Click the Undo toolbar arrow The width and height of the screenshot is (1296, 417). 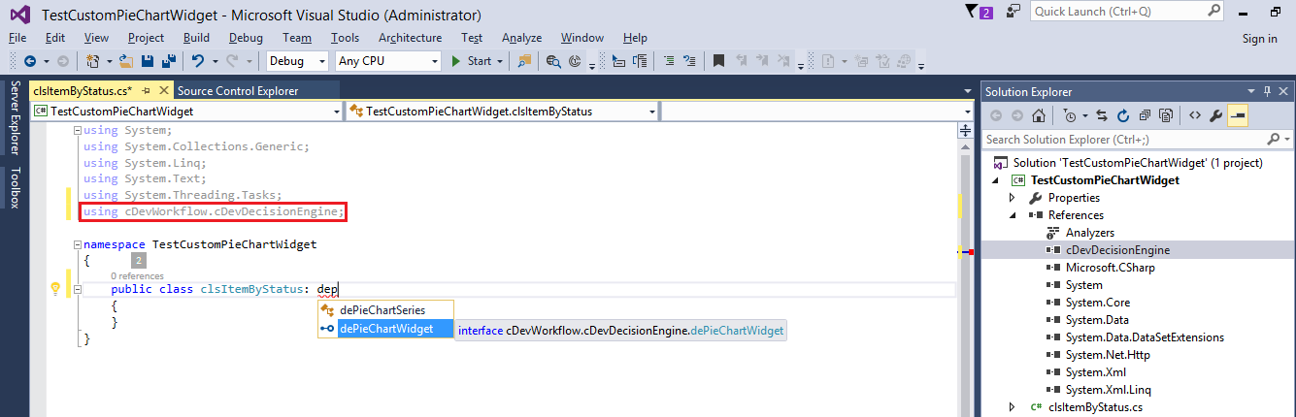coord(198,61)
